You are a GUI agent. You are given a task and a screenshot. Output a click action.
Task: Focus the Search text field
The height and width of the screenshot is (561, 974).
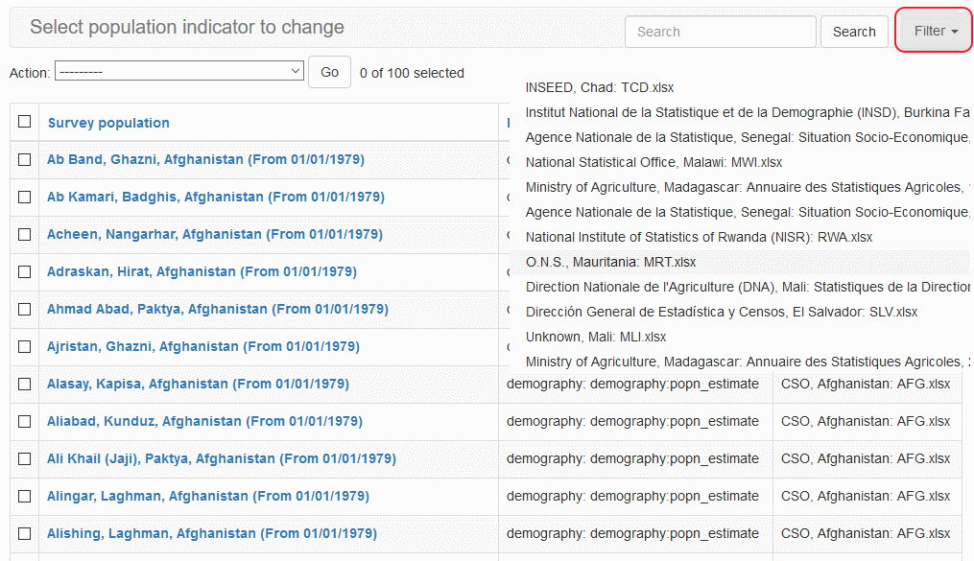(720, 32)
